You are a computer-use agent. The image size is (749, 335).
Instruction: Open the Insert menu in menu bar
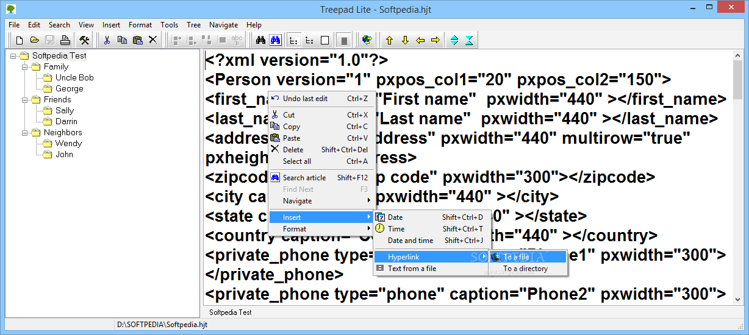(x=111, y=25)
